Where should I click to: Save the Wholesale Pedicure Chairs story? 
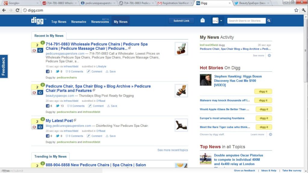pos(111,71)
